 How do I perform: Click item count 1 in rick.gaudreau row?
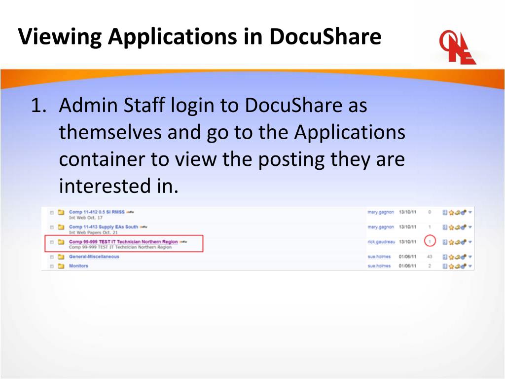[430, 241]
